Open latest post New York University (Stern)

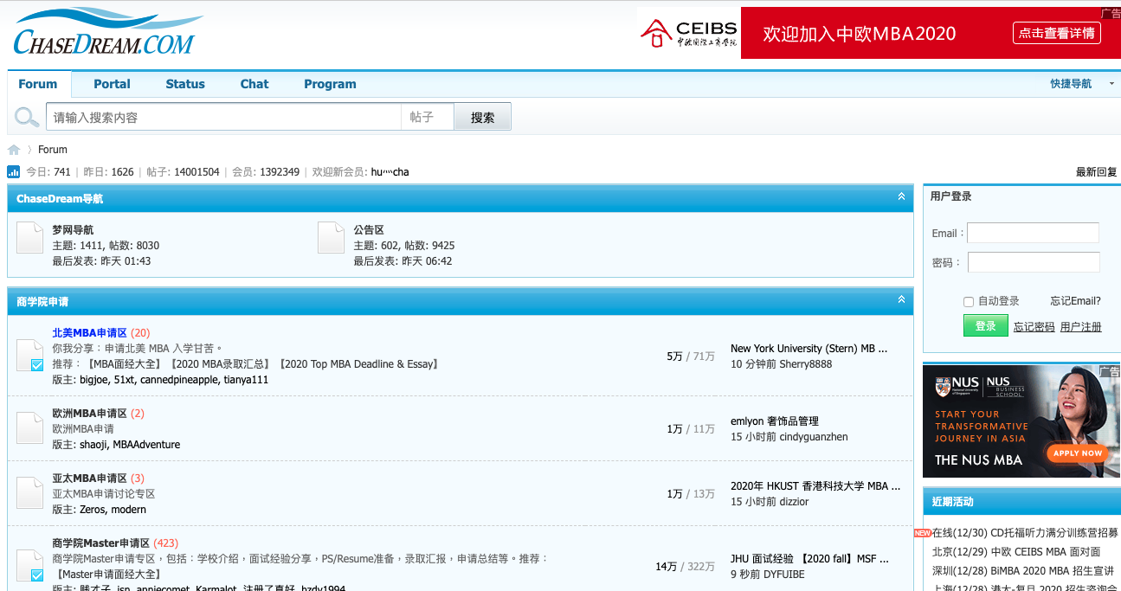[x=809, y=349]
